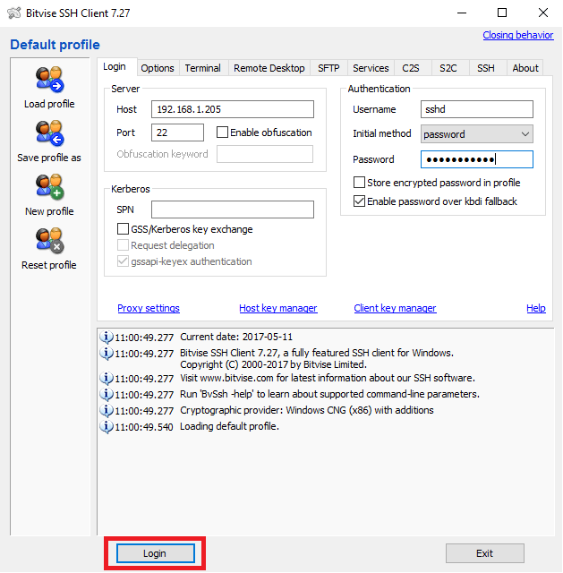Open the Terminal tab
Image resolution: width=563 pixels, height=573 pixels.
click(202, 68)
